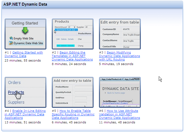184x133 pixels.
Task: Open link How to Use Attribute Validation
Action: [x=119, y=114]
